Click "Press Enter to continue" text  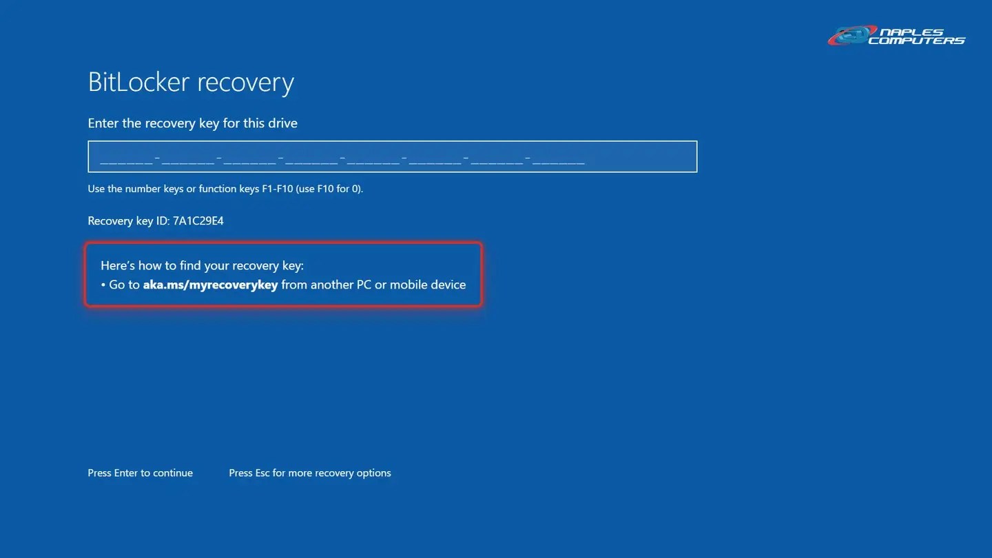(x=141, y=473)
